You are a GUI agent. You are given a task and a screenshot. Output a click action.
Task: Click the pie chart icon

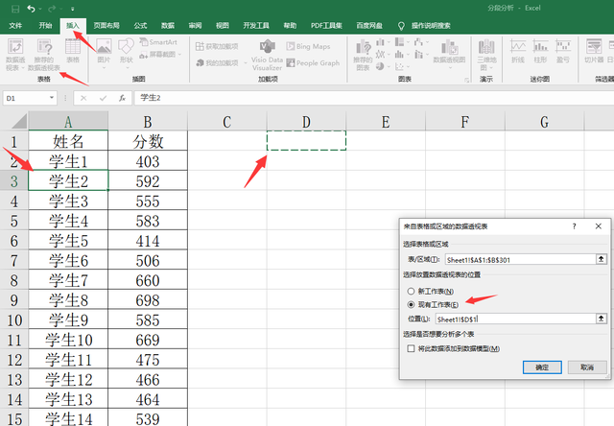[x=380, y=66]
